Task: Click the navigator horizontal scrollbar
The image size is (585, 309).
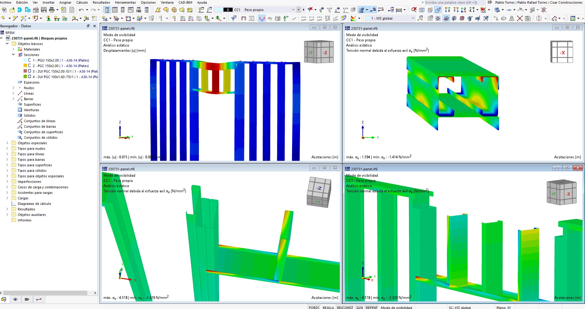Action: [45, 293]
